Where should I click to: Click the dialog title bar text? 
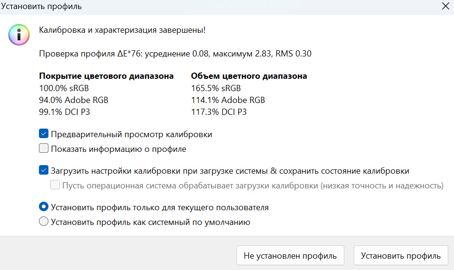(x=41, y=7)
